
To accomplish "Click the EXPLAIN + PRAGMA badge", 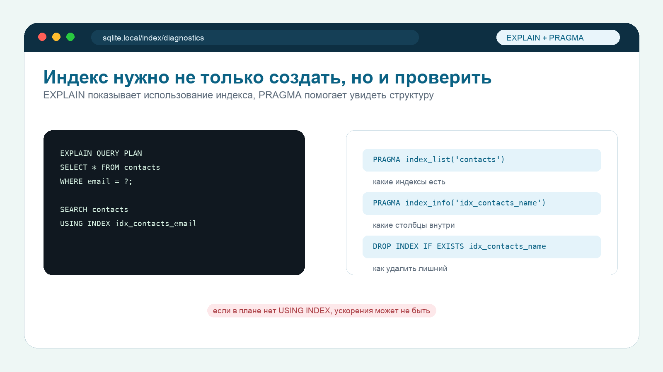I will 558,37.
